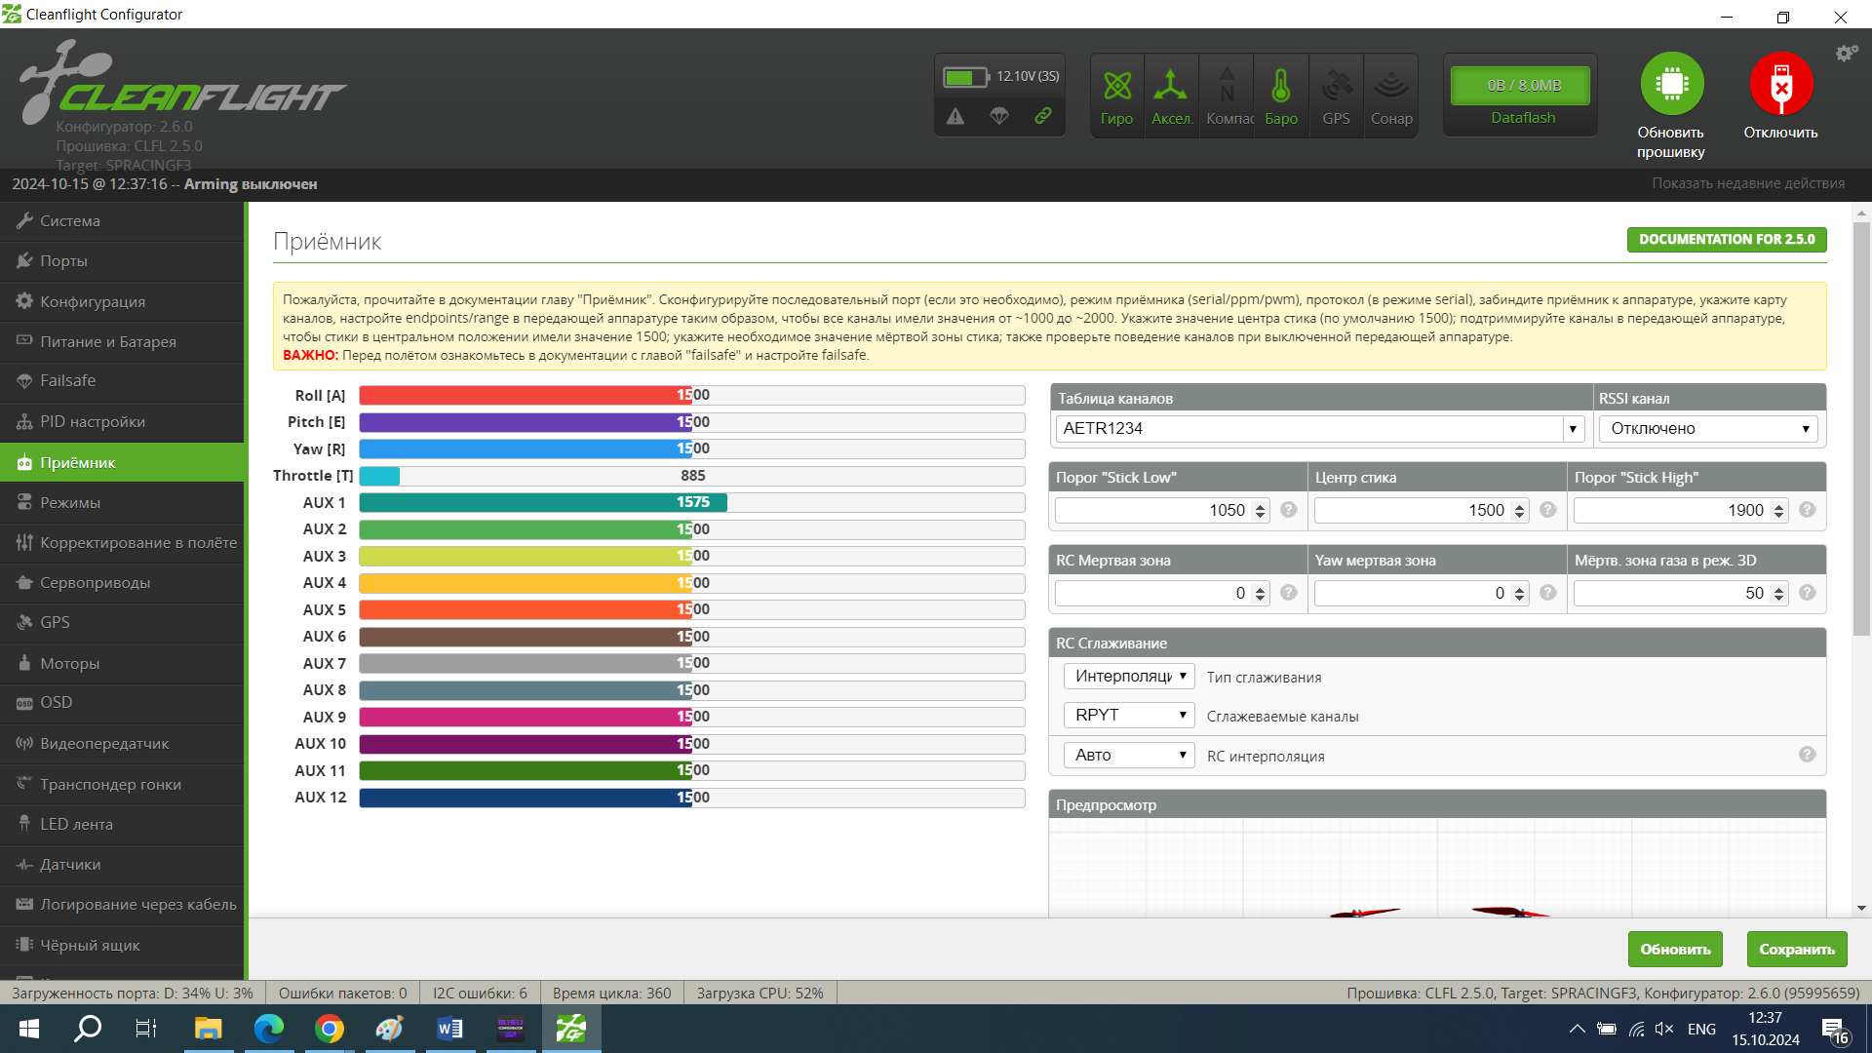Click the Gyro sensor icon
1872x1053 pixels.
1116,87
